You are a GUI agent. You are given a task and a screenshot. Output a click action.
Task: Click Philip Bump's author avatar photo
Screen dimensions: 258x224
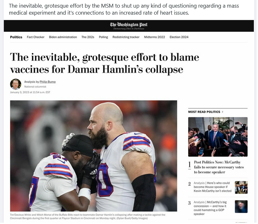pyautogui.click(x=16, y=84)
